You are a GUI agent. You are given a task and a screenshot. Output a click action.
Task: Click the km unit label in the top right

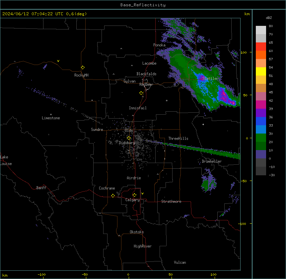tap(247, 14)
